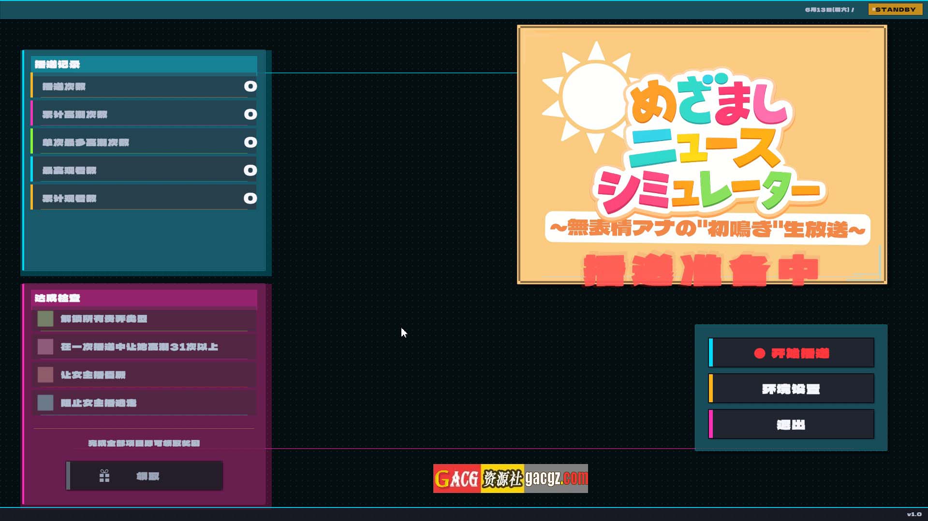Toggle checkbox for 让女主播…服
The height and width of the screenshot is (521, 928).
(45, 375)
